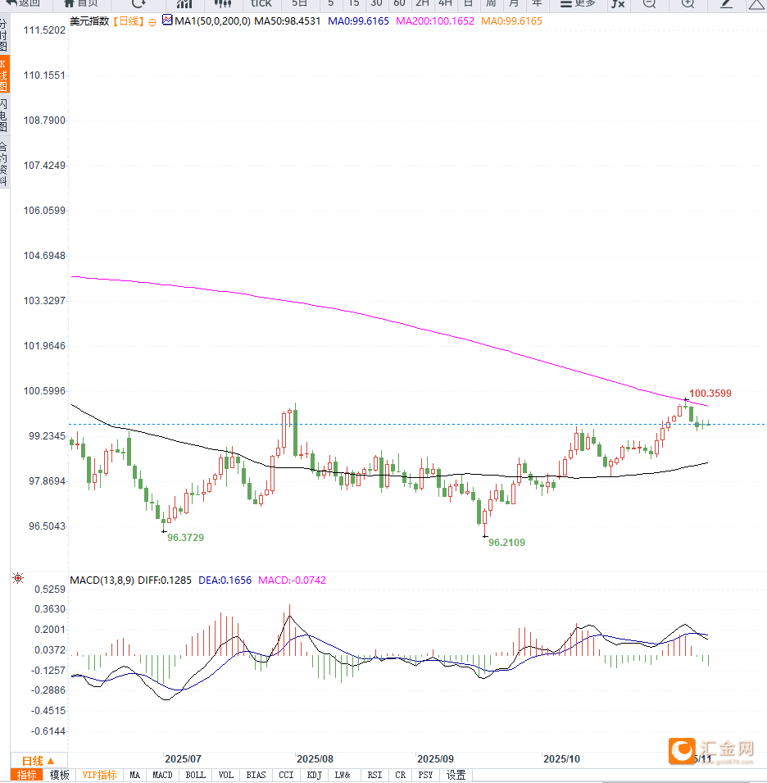
Task: Open 合约资料 side tab
Action: pyautogui.click(x=4, y=164)
